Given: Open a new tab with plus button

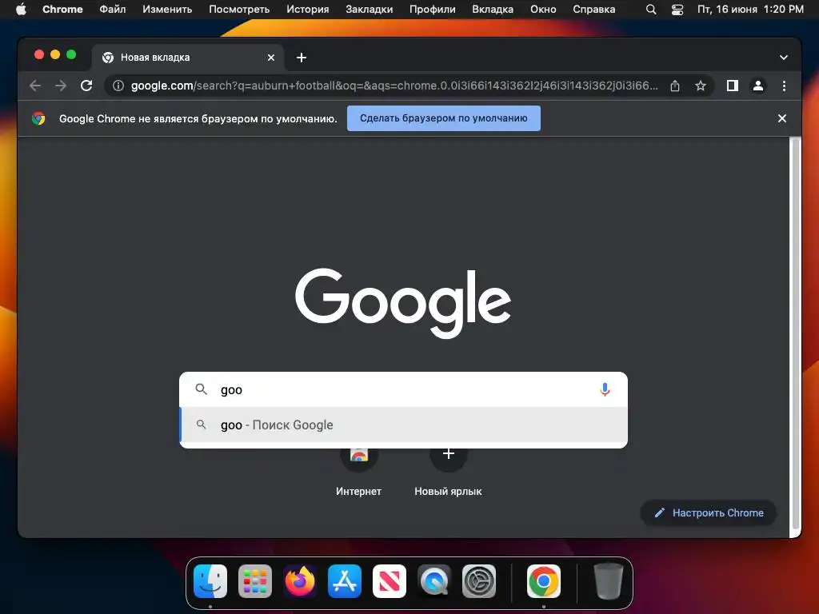Looking at the screenshot, I should tap(302, 58).
